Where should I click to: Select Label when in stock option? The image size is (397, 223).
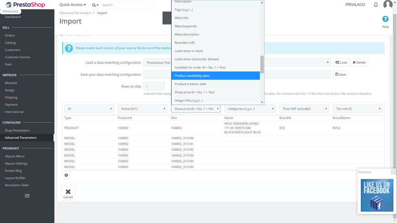pyautogui.click(x=216, y=51)
